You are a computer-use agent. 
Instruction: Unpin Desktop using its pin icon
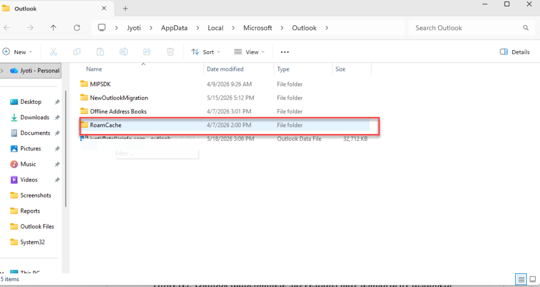(x=57, y=102)
